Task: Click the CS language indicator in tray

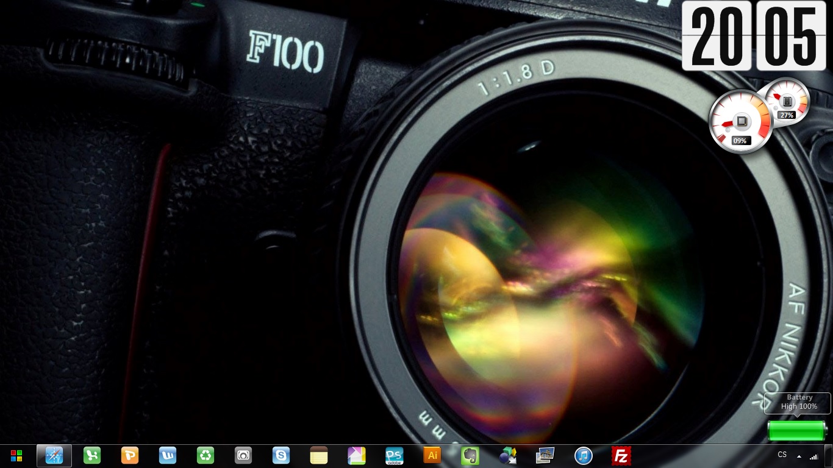Action: 782,455
